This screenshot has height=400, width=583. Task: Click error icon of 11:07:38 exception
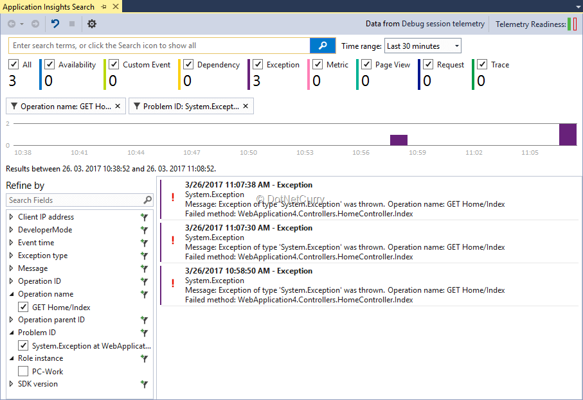[173, 197]
